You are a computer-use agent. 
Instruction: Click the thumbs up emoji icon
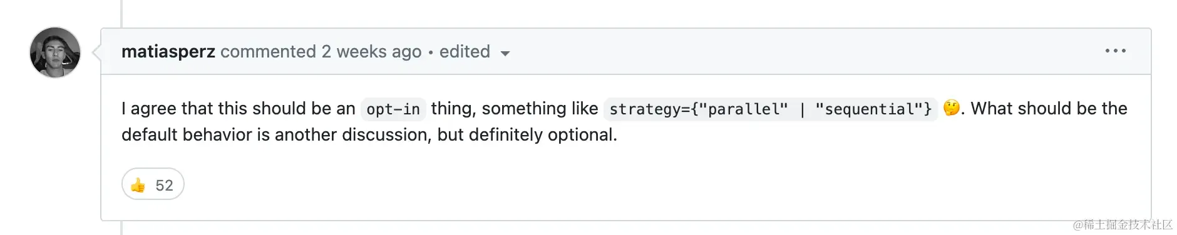coord(138,185)
